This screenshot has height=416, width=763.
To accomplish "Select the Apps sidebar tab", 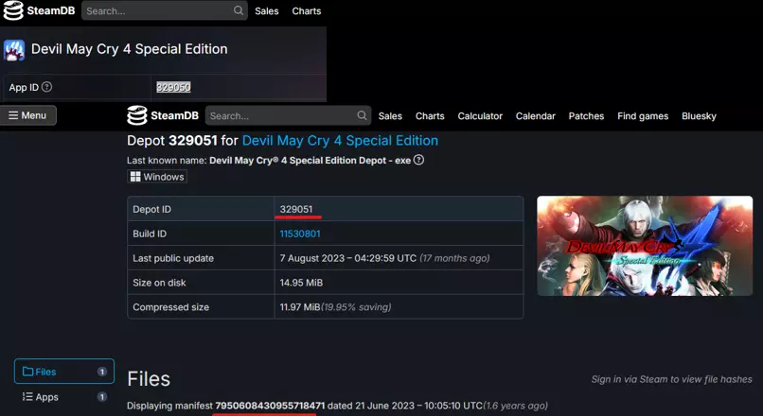I will (x=64, y=397).
